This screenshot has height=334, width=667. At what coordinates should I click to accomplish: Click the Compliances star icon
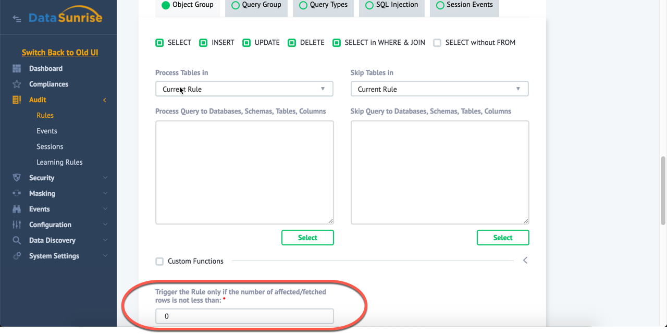click(x=17, y=84)
